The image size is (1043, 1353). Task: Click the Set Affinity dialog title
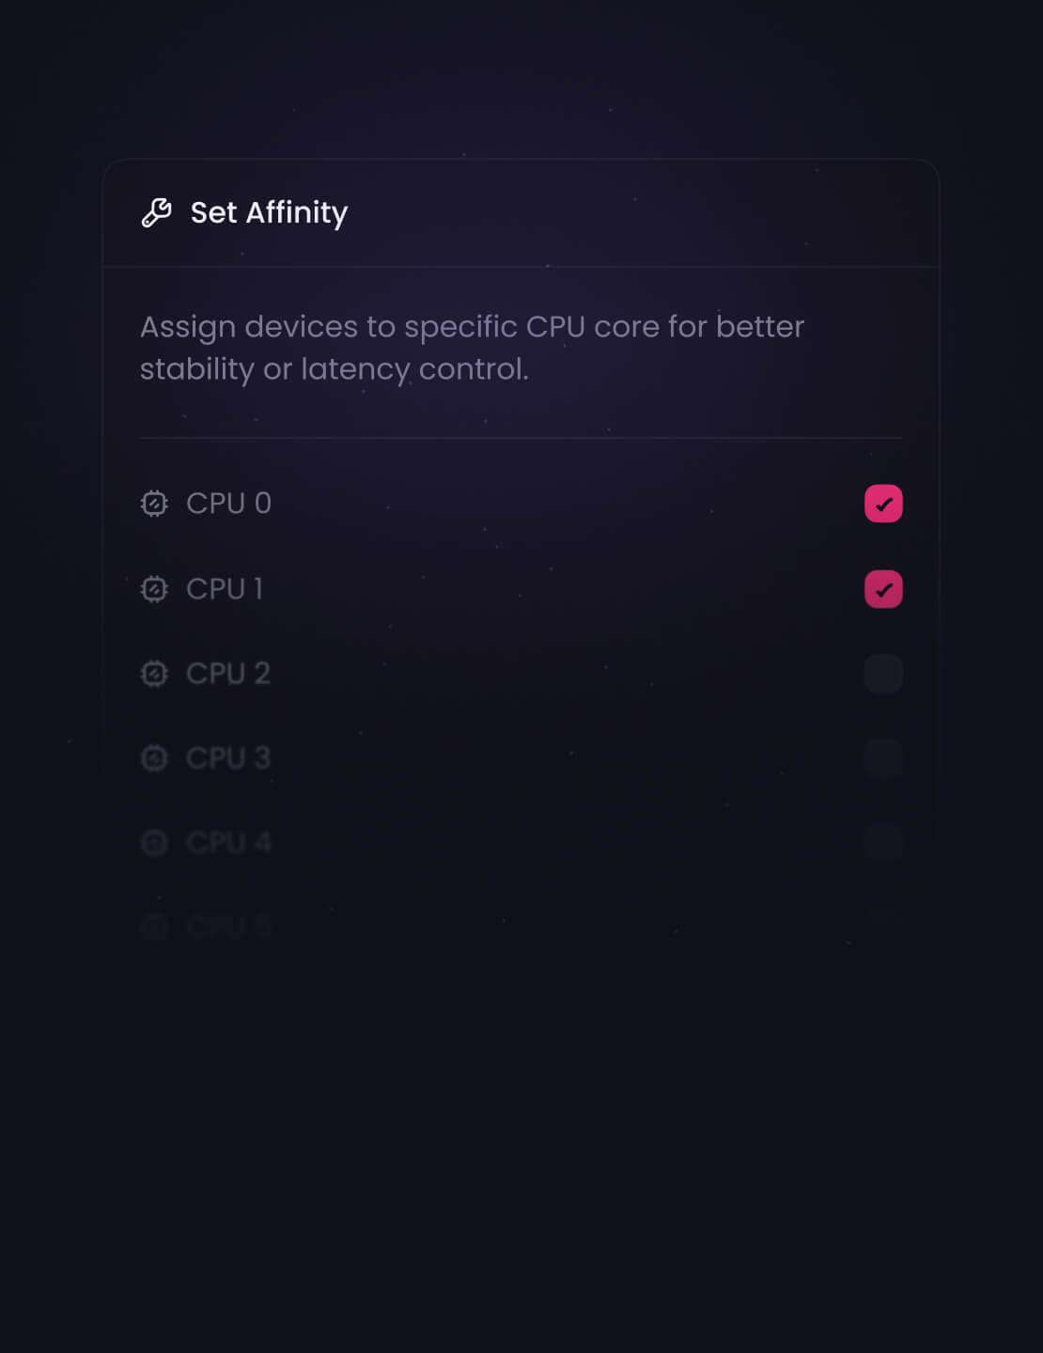tap(269, 213)
